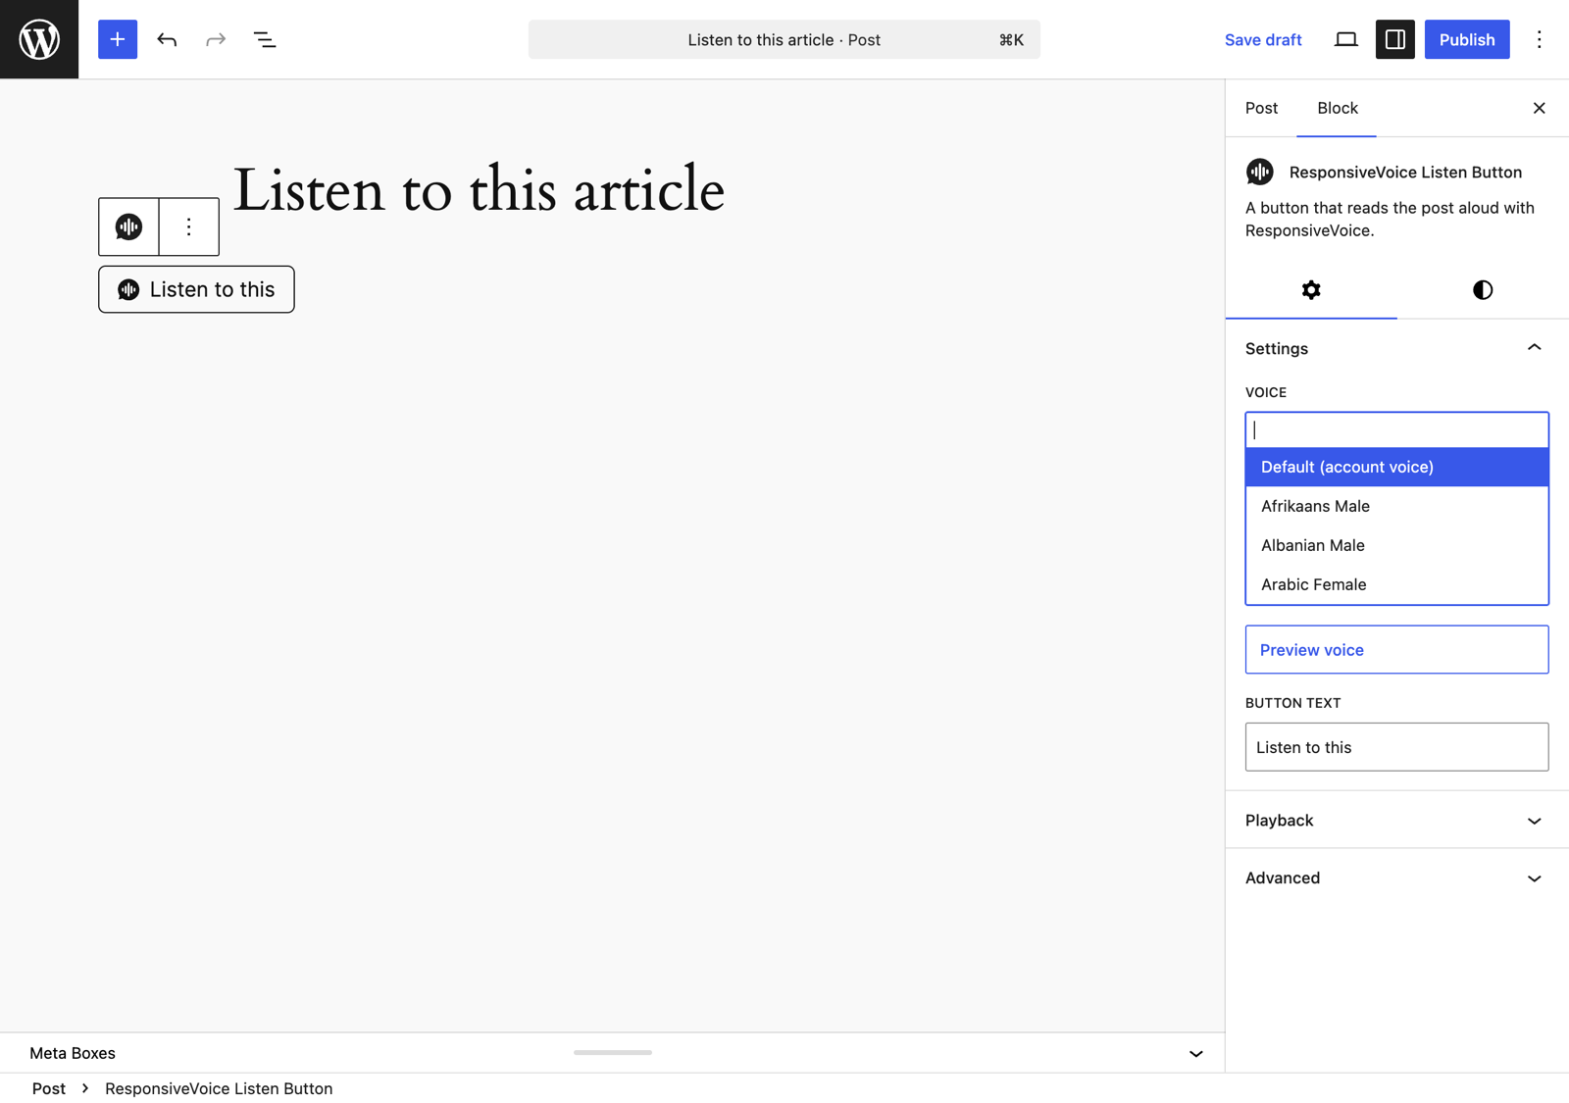Publish the post

click(1467, 39)
